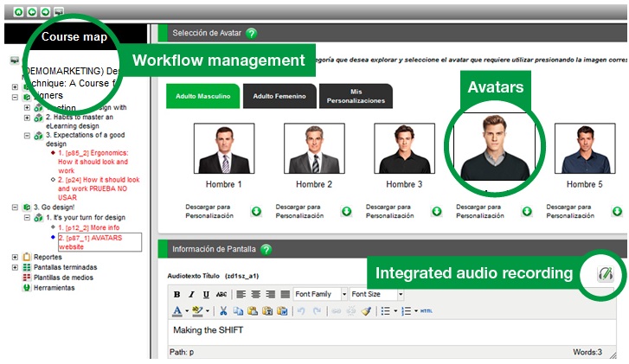Open the Font Family dropdown
Screen dimensions: 629x364
tap(320, 294)
